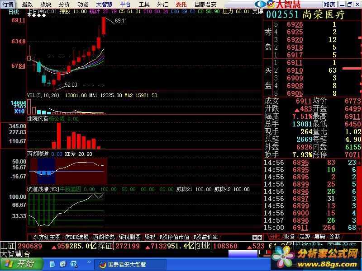Select the F股净值市值 tab
The height and width of the screenshot is (271, 362).
(x=174, y=237)
